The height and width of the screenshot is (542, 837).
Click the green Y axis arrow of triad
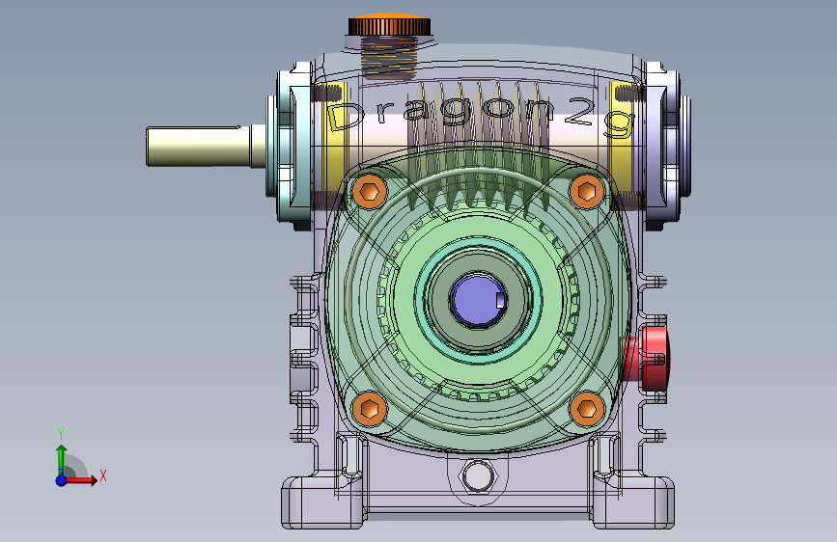click(x=61, y=460)
